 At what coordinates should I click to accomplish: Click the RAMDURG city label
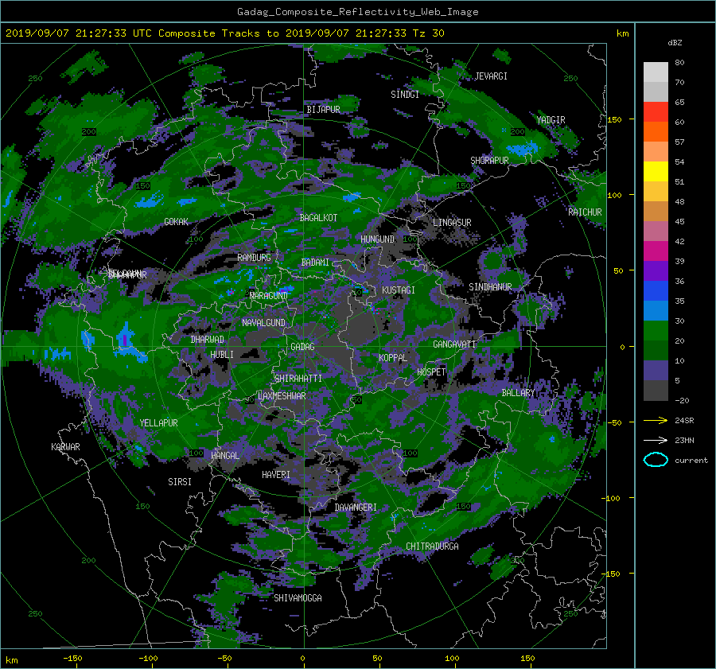click(x=254, y=258)
